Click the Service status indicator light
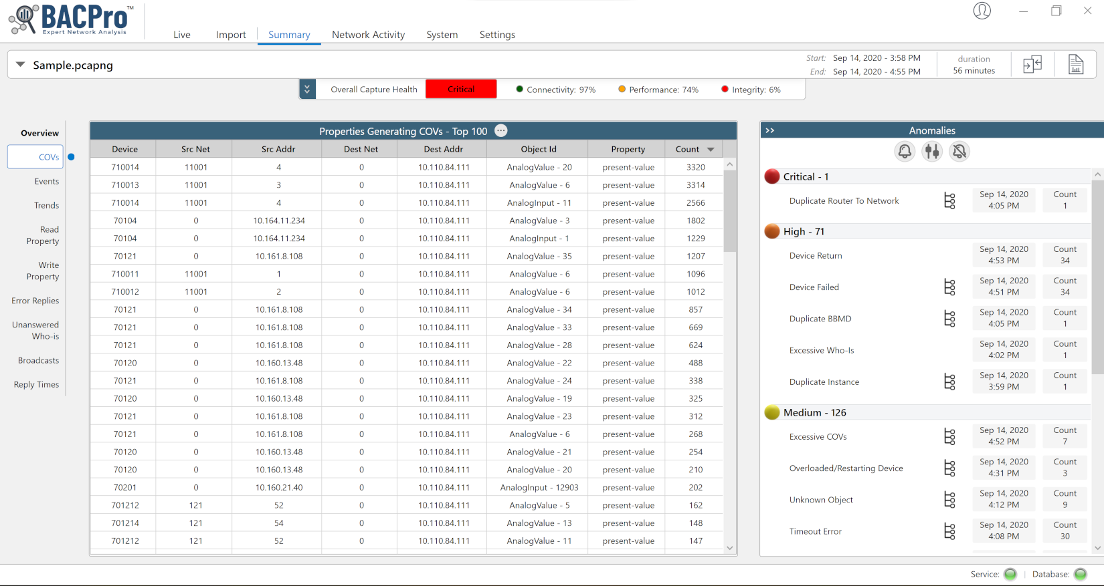The width and height of the screenshot is (1104, 586). pyautogui.click(x=1010, y=574)
